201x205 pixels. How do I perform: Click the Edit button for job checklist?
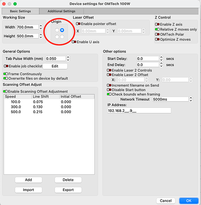pos(55,66)
